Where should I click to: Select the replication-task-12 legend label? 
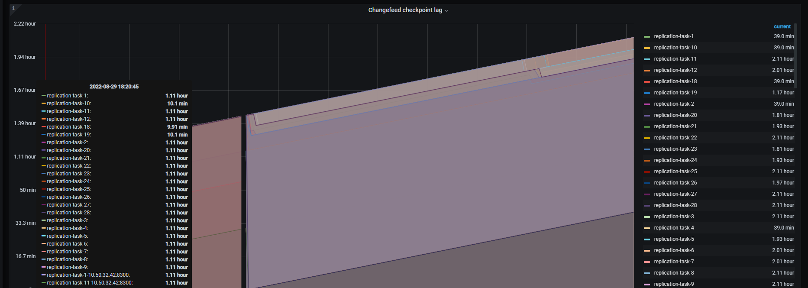coord(675,70)
